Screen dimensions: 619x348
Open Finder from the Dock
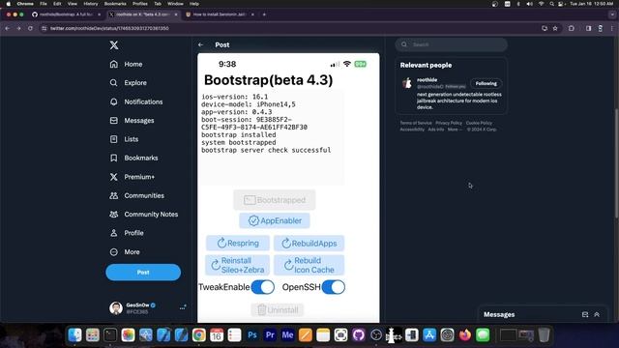coord(74,335)
